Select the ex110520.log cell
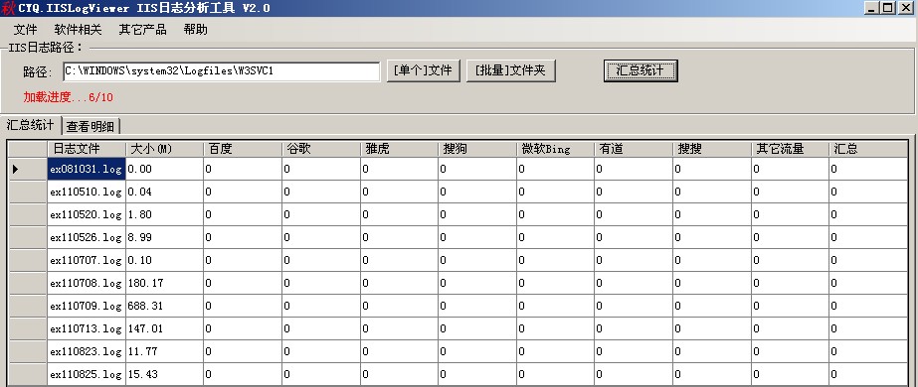The height and width of the screenshot is (387, 918). pyautogui.click(x=87, y=214)
